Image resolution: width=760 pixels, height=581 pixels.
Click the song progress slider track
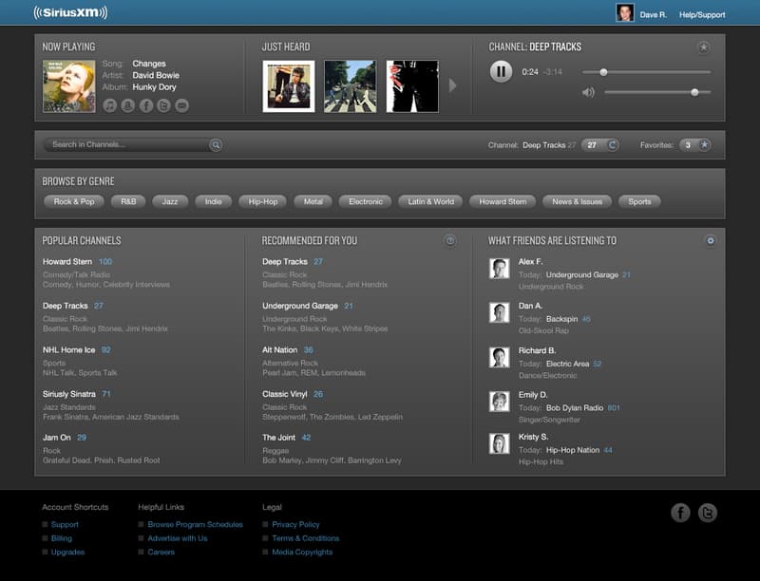[x=646, y=71]
